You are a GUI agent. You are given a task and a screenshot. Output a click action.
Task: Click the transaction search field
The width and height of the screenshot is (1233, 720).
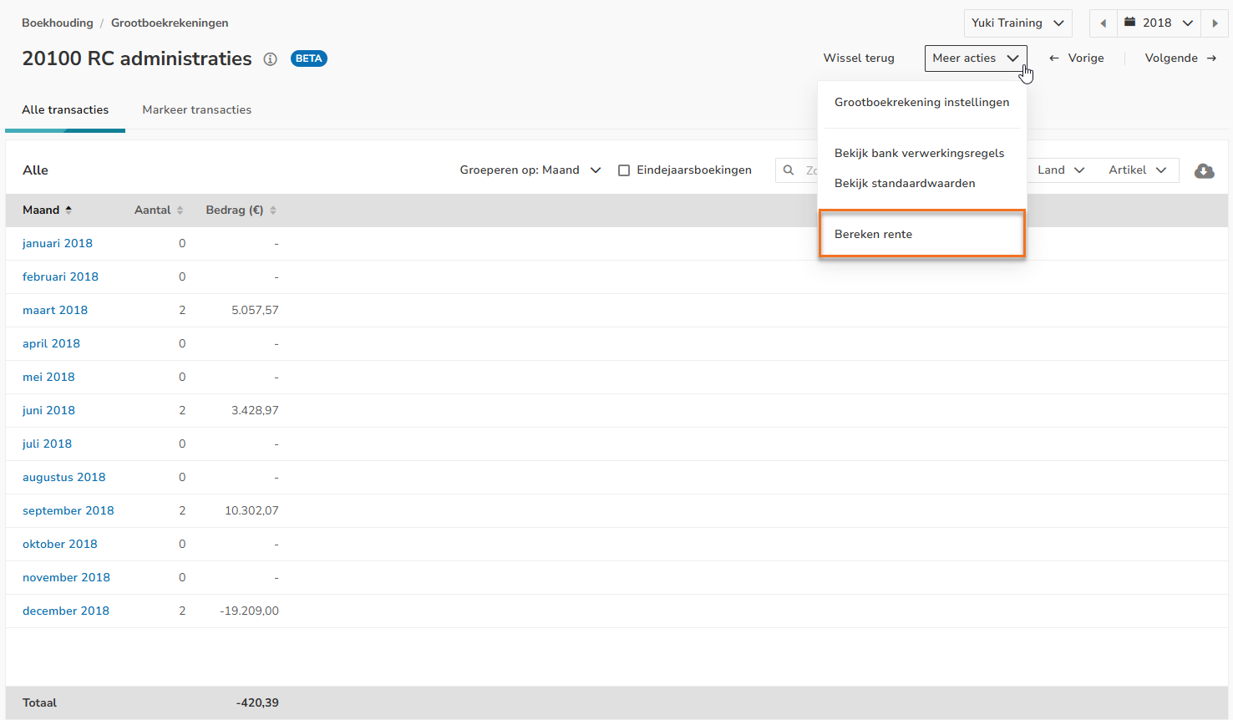(x=798, y=170)
